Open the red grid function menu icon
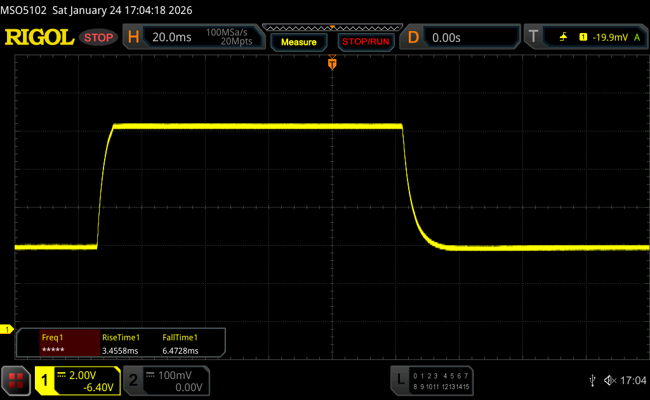This screenshot has height=400, width=650. point(16,380)
